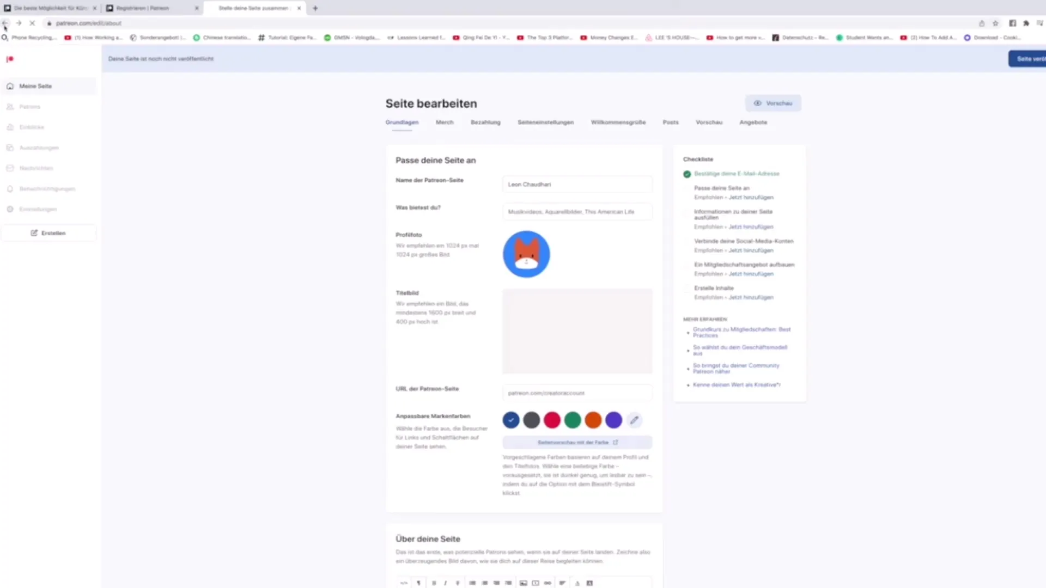Open Meine Seite in the sidebar

pos(48,86)
